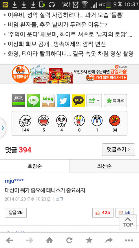Open the share options dropdown arrow
This screenshot has height=248, width=139.
[x=94, y=101]
